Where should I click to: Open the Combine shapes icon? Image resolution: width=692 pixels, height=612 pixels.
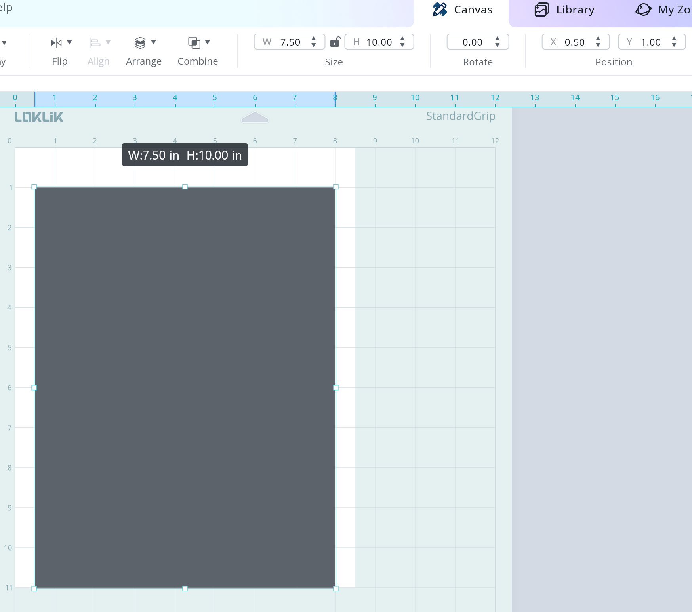tap(194, 42)
